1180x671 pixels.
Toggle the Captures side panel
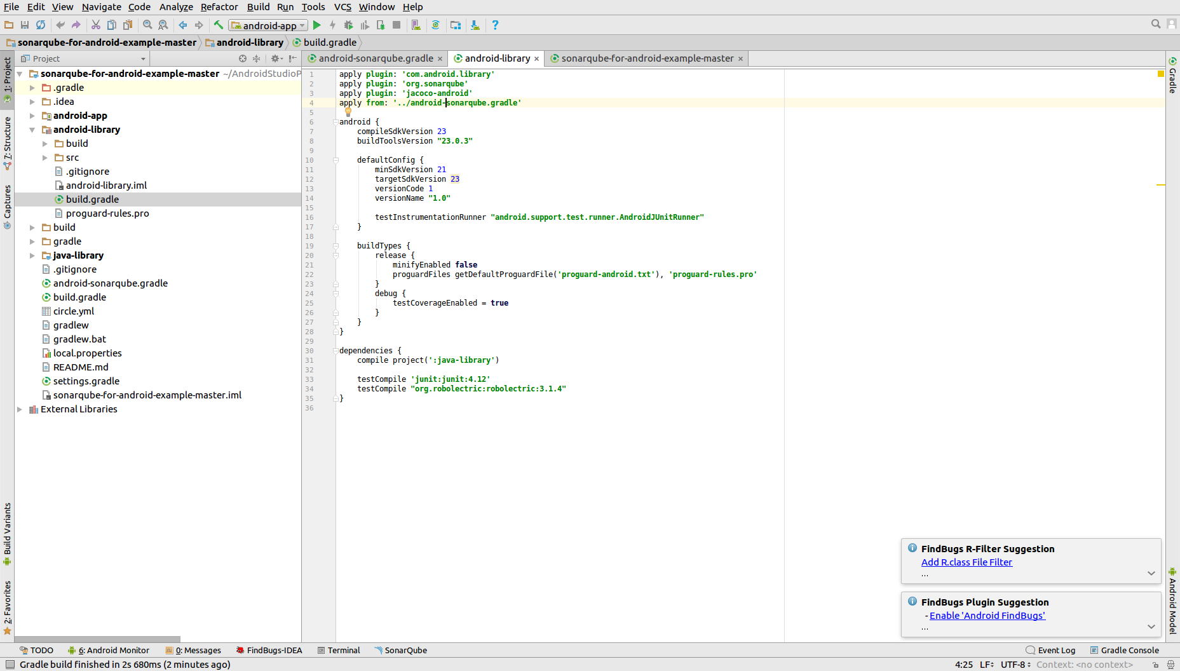(x=7, y=207)
